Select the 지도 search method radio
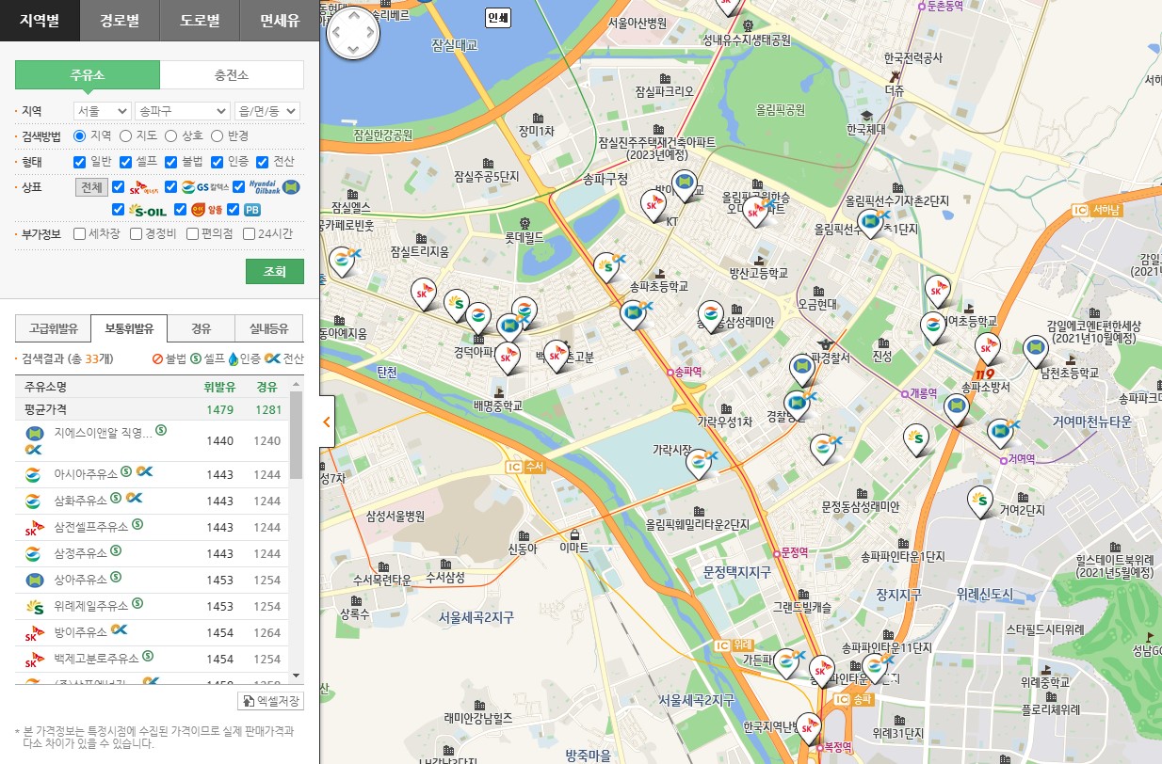The image size is (1162, 764). pos(125,136)
